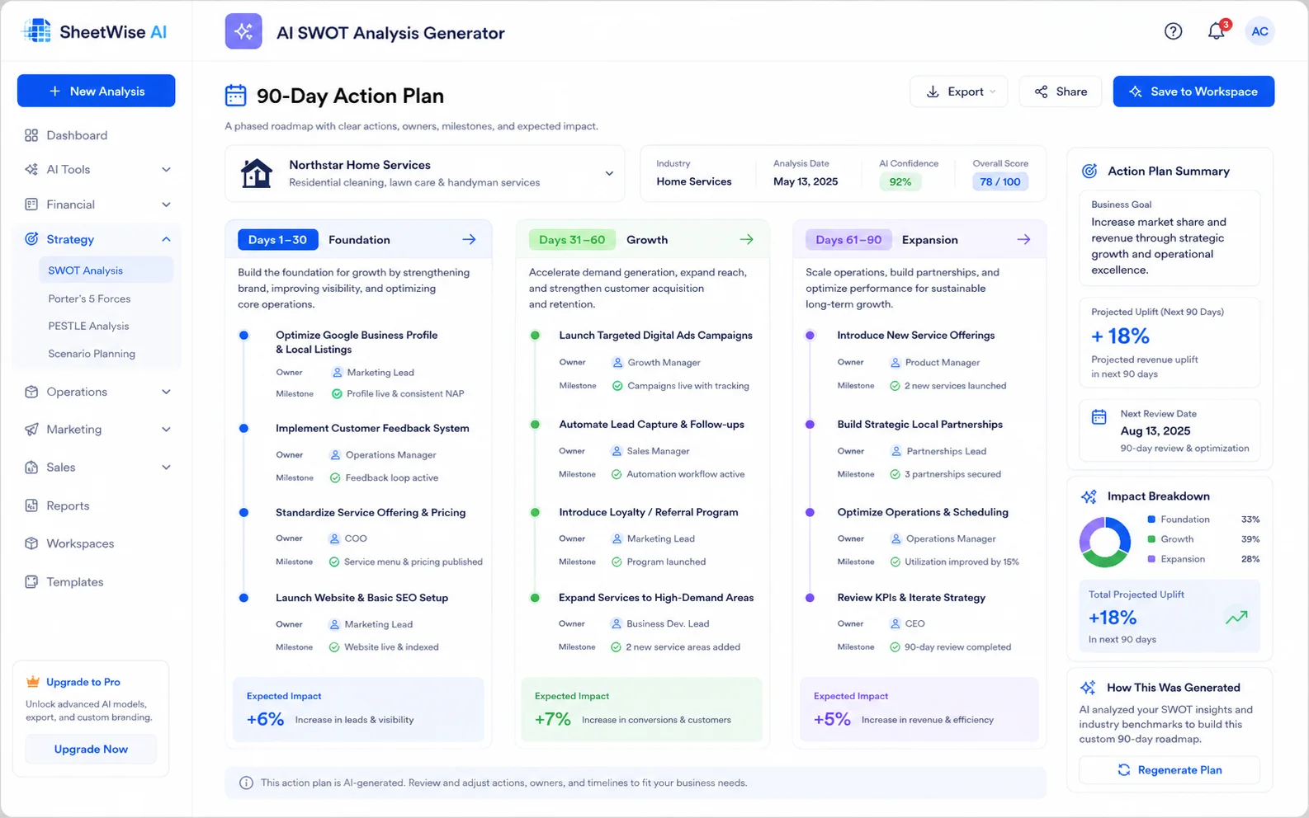The height and width of the screenshot is (818, 1309).
Task: Click Save to Workspace
Action: coord(1193,92)
